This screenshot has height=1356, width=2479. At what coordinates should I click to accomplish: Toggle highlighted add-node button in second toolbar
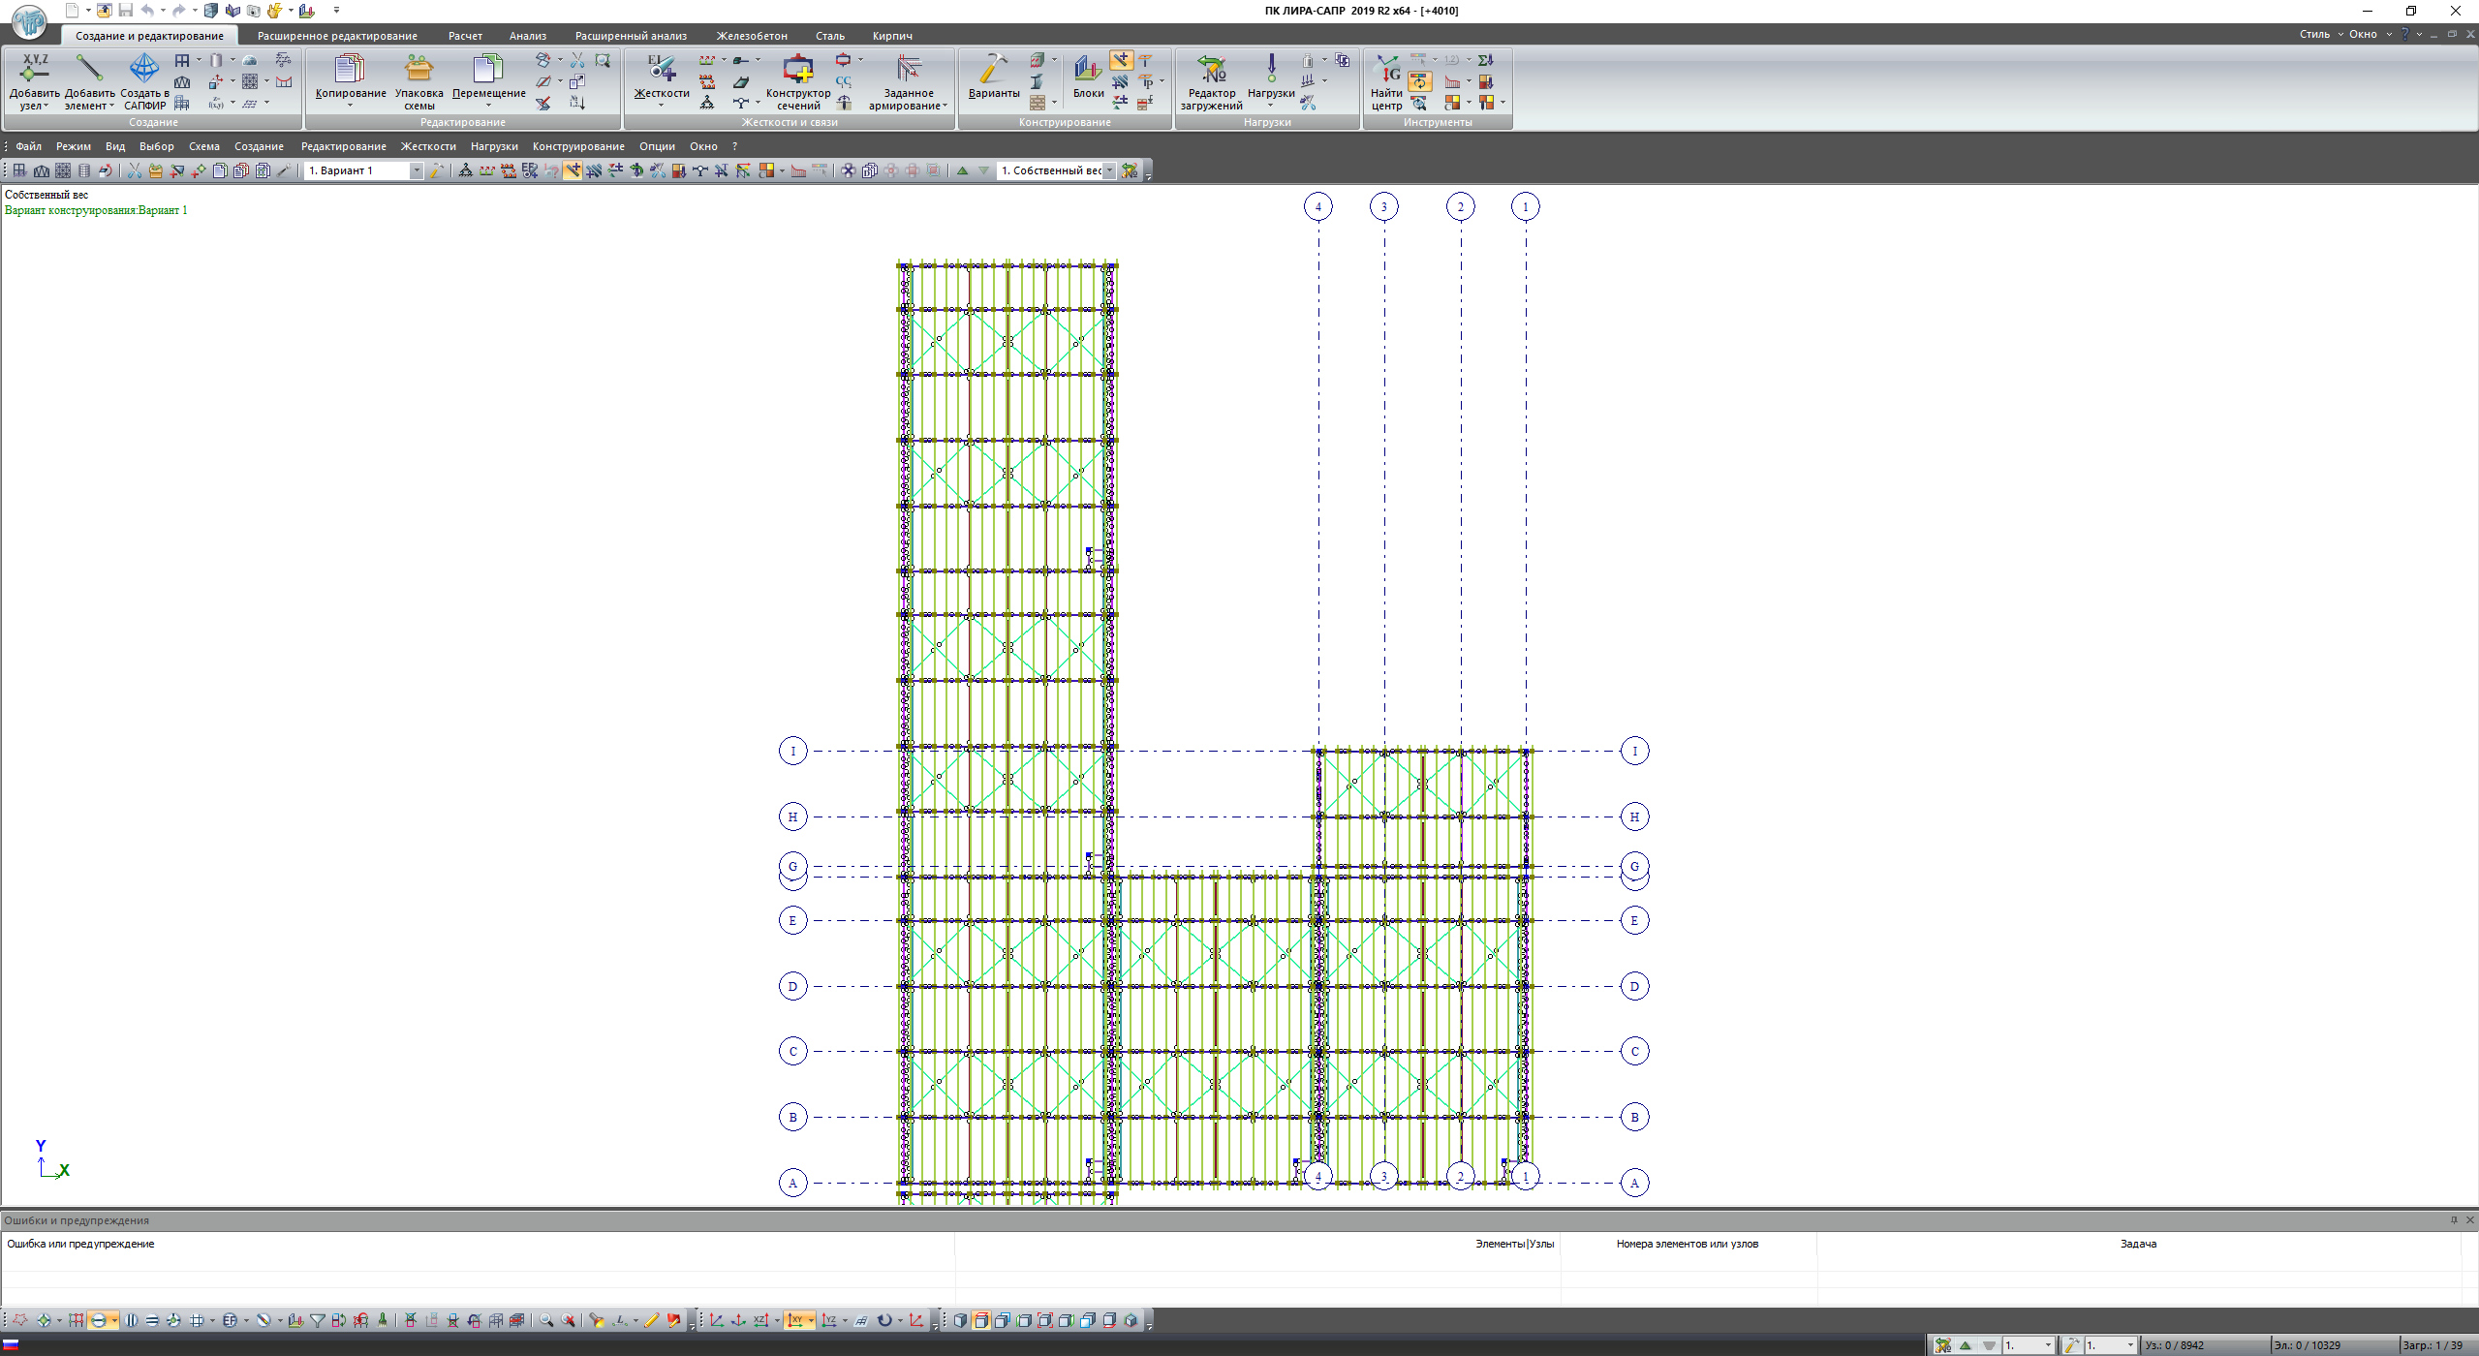(573, 170)
